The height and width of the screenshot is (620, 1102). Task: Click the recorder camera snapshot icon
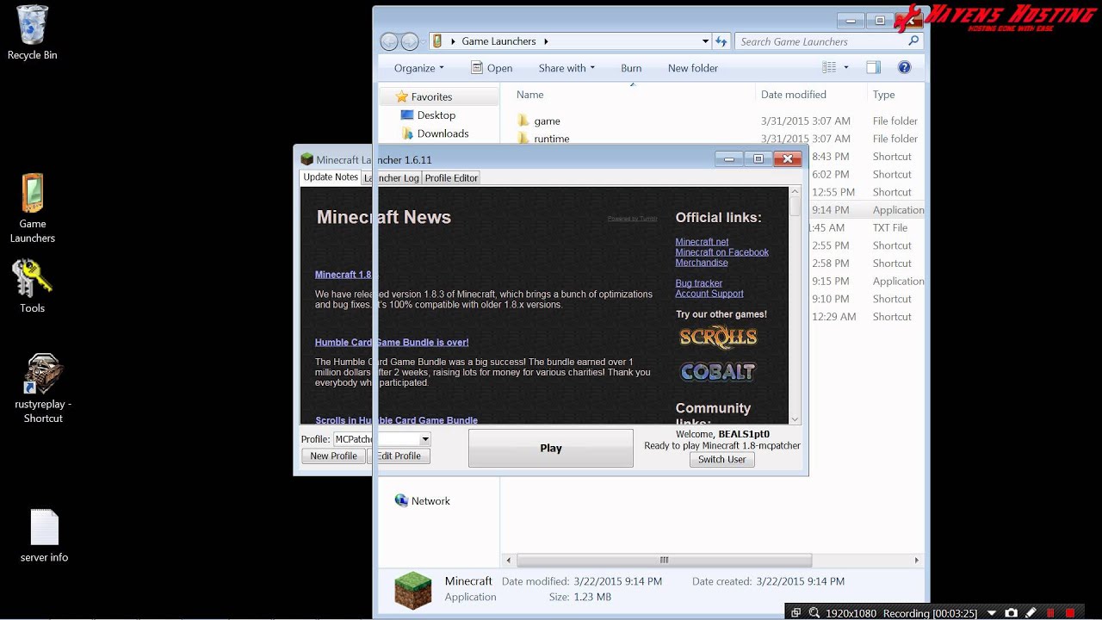coord(1012,612)
